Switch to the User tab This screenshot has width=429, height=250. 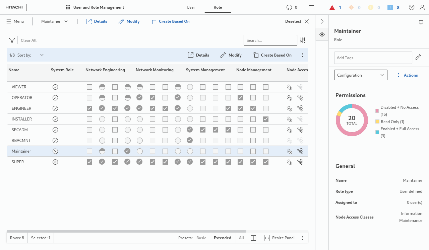pos(191,7)
